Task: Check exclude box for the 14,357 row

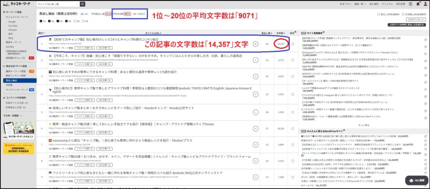Action: coord(293,44)
